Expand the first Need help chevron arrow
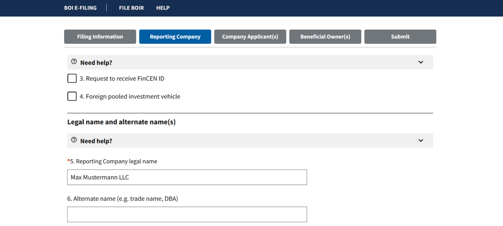The height and width of the screenshot is (226, 503). point(421,62)
